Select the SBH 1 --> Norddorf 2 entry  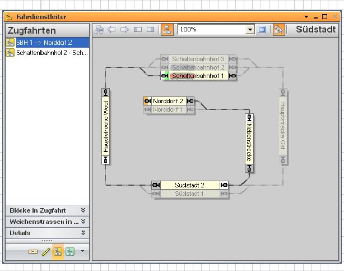[47, 42]
